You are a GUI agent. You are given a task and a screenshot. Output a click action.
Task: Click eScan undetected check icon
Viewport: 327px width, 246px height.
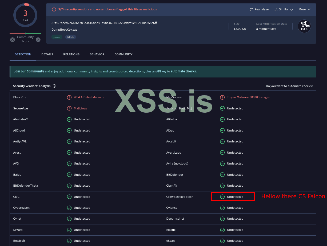tap(222, 241)
